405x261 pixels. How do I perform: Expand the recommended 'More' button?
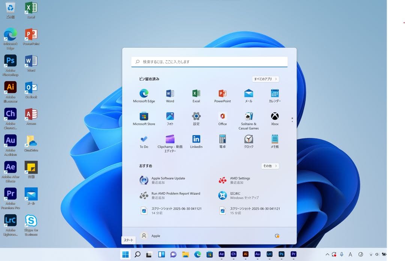tap(270, 166)
